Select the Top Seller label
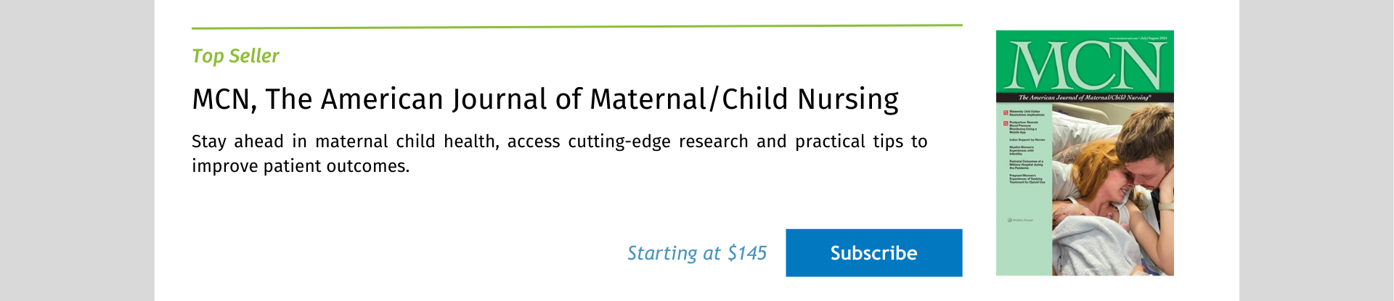 click(235, 56)
